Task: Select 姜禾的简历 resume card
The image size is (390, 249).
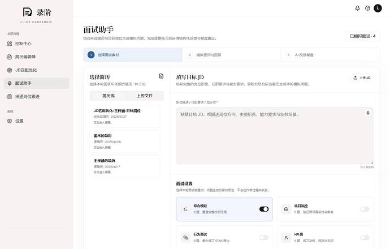Action: coord(125,141)
